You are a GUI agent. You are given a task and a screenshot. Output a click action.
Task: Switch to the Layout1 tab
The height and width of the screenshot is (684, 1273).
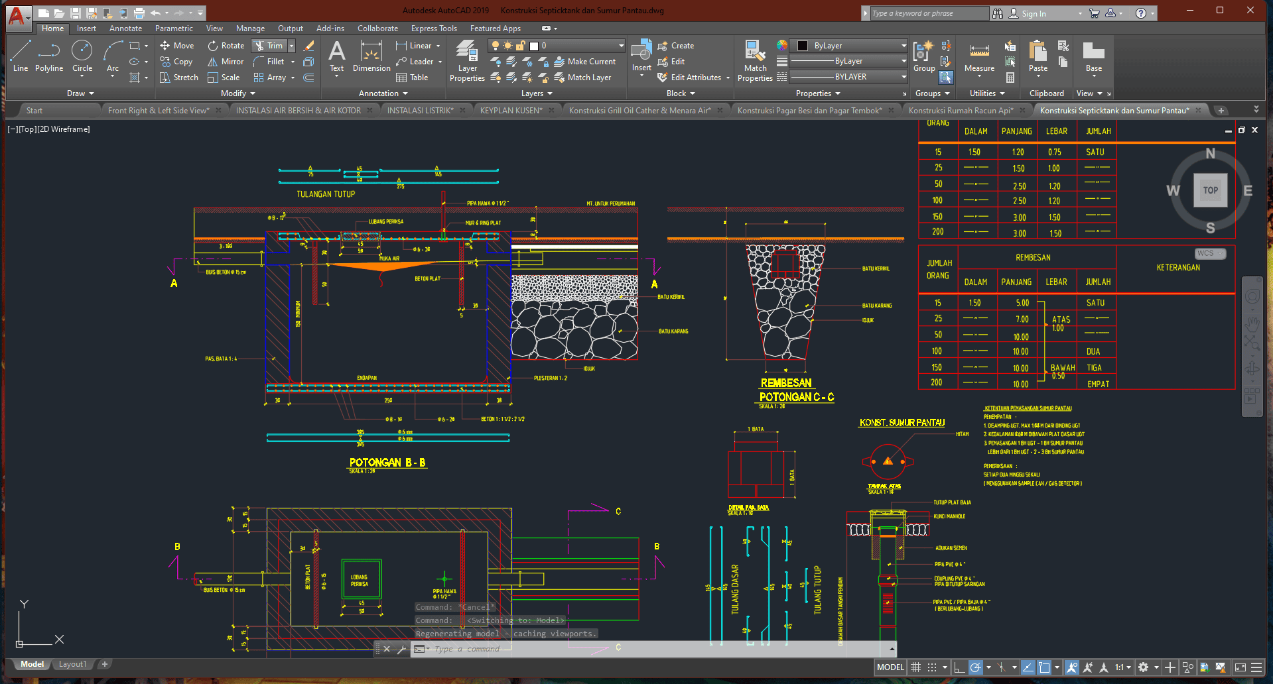(72, 664)
